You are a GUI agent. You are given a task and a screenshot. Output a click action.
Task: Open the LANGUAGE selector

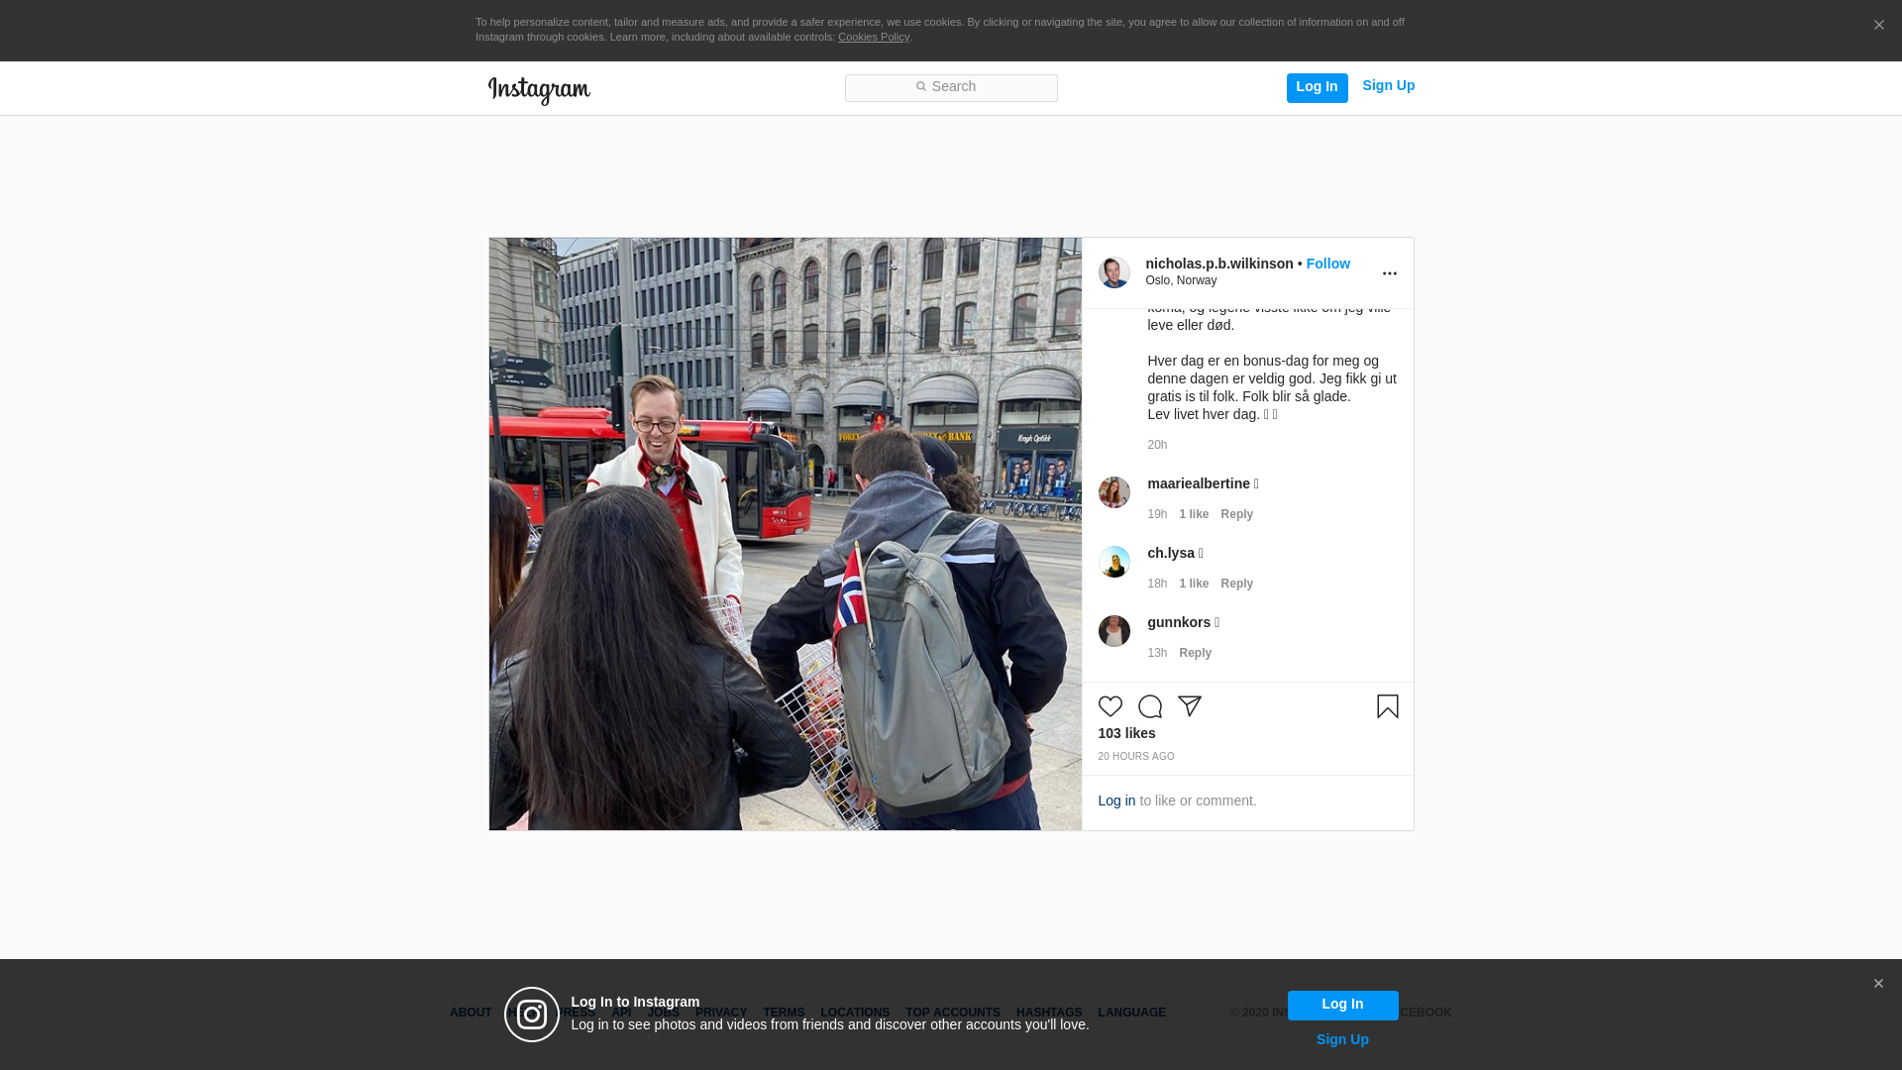(1131, 1013)
